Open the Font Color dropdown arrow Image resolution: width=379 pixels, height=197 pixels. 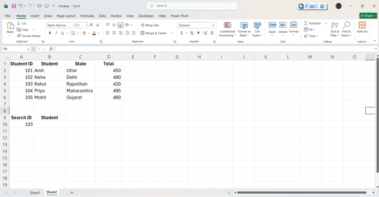[x=98, y=33]
